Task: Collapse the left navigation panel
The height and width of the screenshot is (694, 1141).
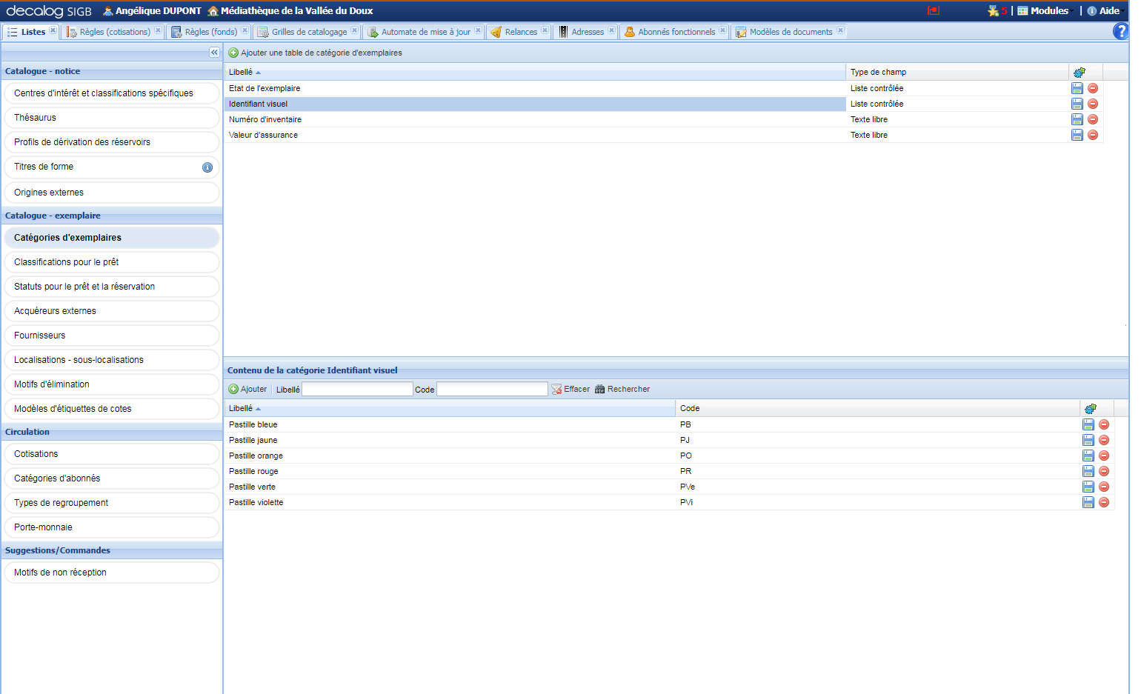Action: pos(214,52)
